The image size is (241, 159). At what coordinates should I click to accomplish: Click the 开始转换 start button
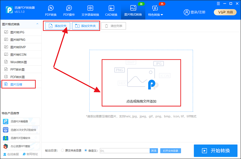tap(216, 151)
